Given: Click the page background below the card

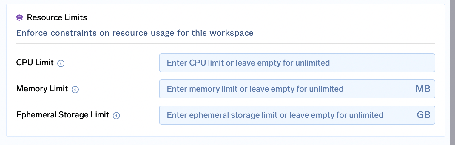Looking at the screenshot, I should pyautogui.click(x=226, y=141).
